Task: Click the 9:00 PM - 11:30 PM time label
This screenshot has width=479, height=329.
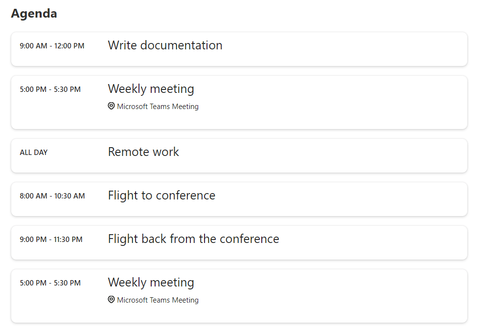Action: [x=51, y=240]
